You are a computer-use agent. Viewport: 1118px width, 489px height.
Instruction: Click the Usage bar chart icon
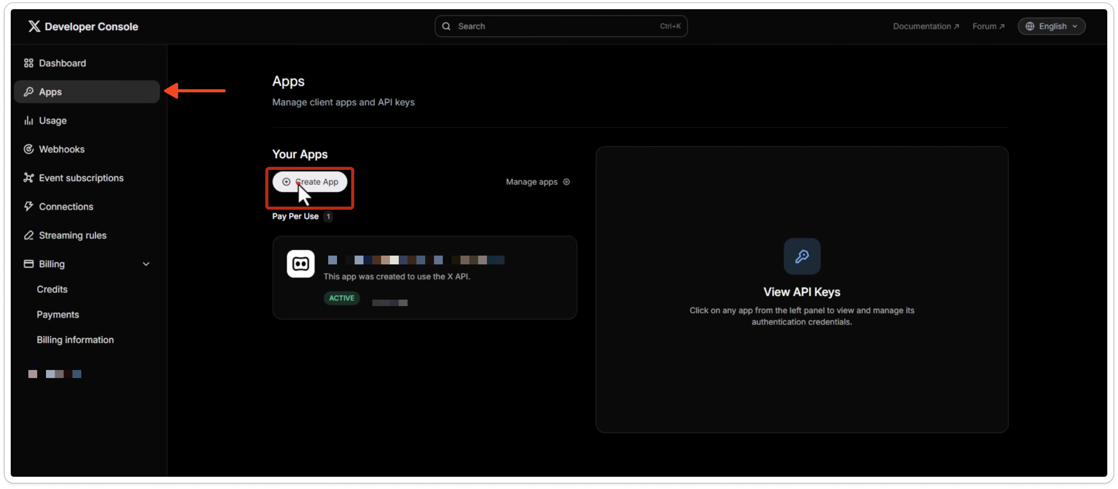[x=29, y=121]
